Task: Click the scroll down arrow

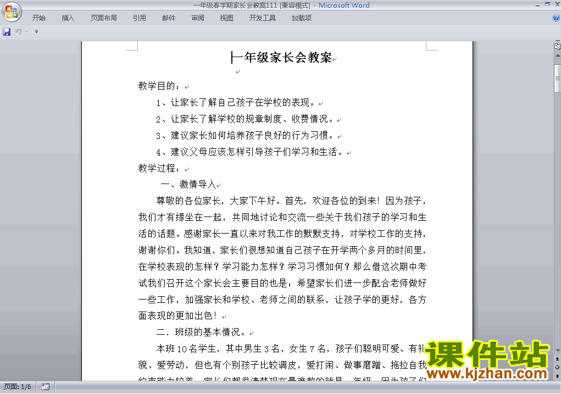Action: click(557, 351)
